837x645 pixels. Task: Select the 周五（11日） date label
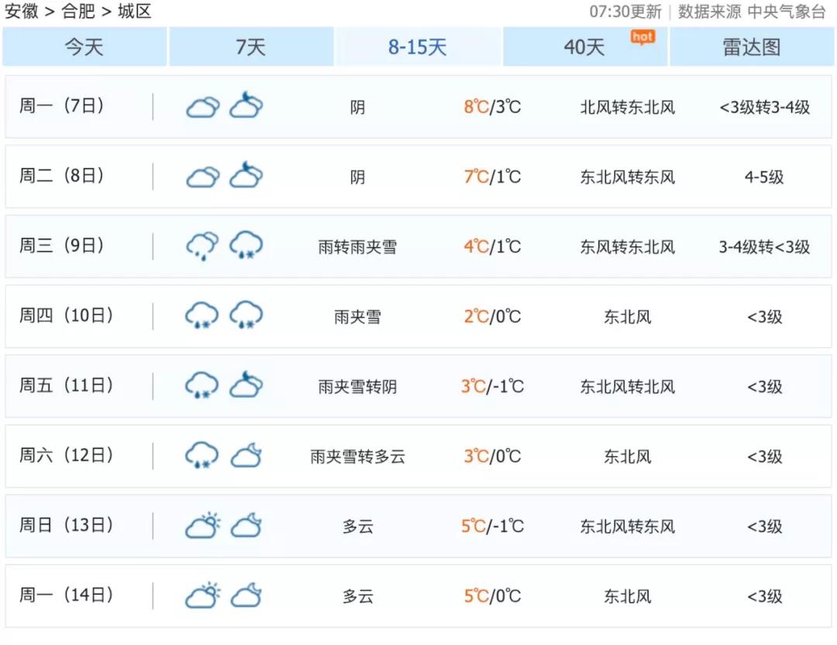tap(66, 385)
